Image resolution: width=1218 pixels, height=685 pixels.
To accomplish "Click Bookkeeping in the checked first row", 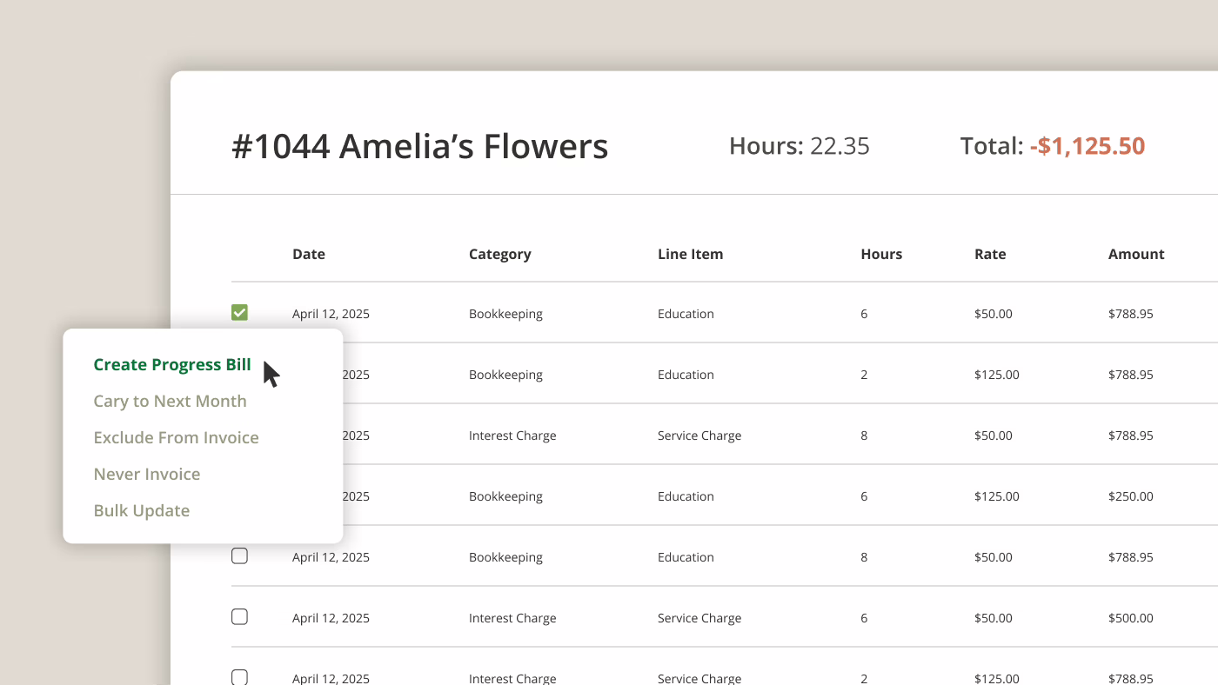I will pos(505,314).
